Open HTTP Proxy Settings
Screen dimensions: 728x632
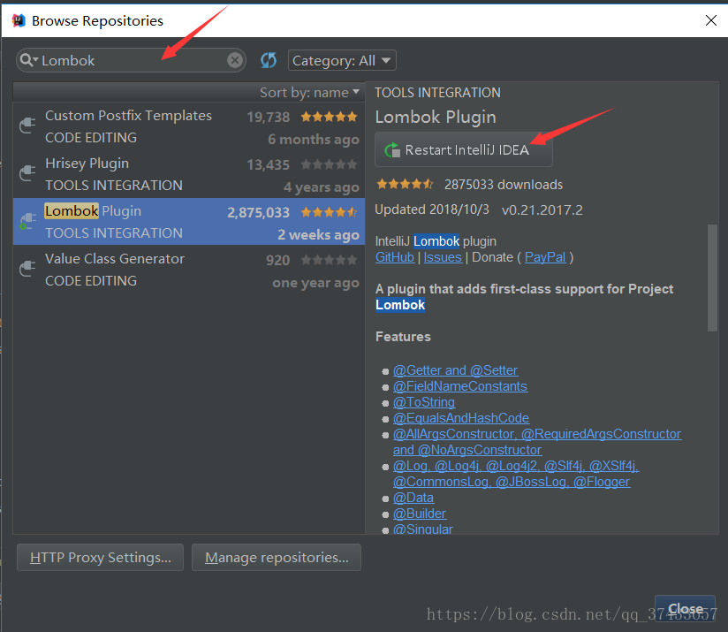pyautogui.click(x=100, y=558)
